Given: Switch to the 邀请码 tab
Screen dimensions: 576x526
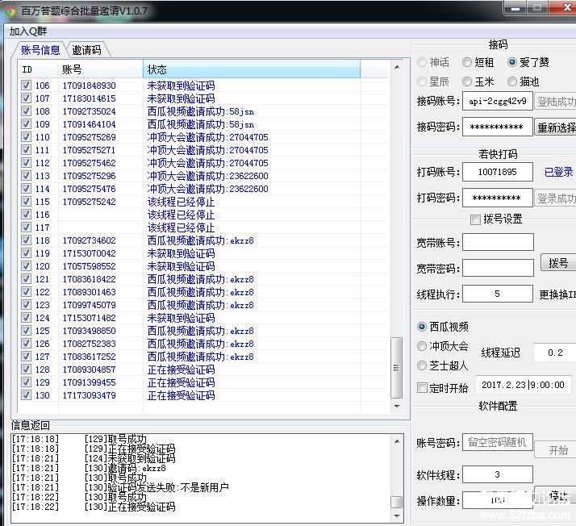Looking at the screenshot, I should coord(87,50).
